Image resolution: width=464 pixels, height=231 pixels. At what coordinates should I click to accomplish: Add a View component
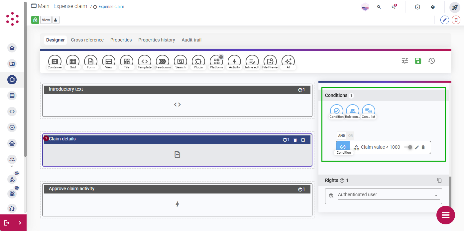point(109,61)
